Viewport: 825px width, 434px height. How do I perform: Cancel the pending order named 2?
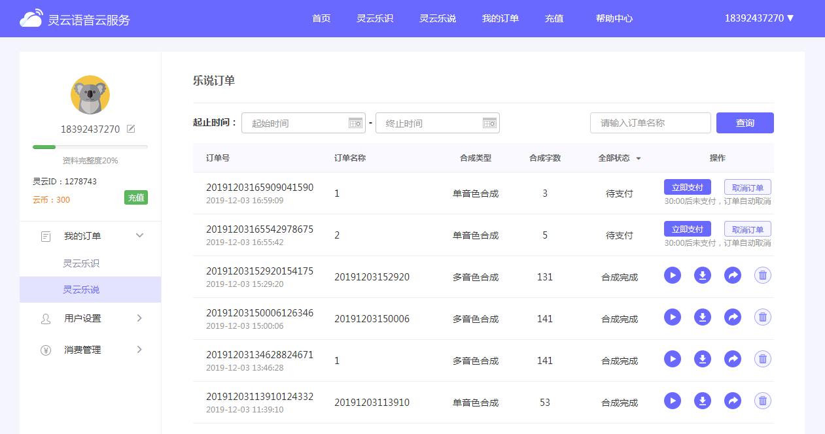(747, 229)
